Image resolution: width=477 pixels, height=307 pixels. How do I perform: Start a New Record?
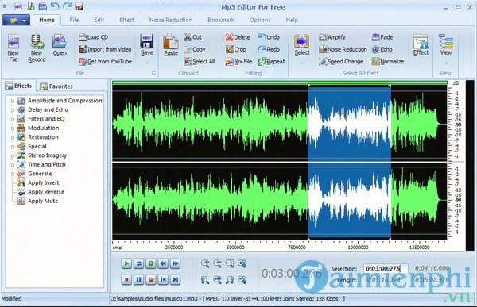pos(37,48)
